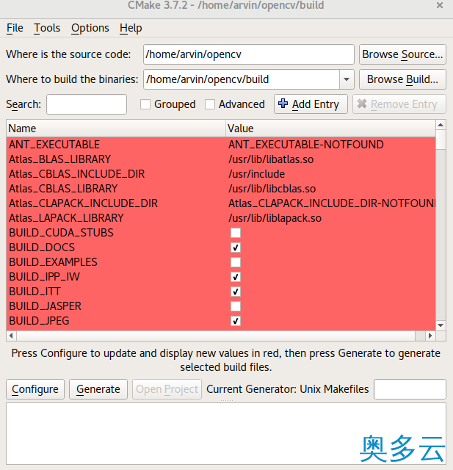Open the Help menu

coord(131,28)
